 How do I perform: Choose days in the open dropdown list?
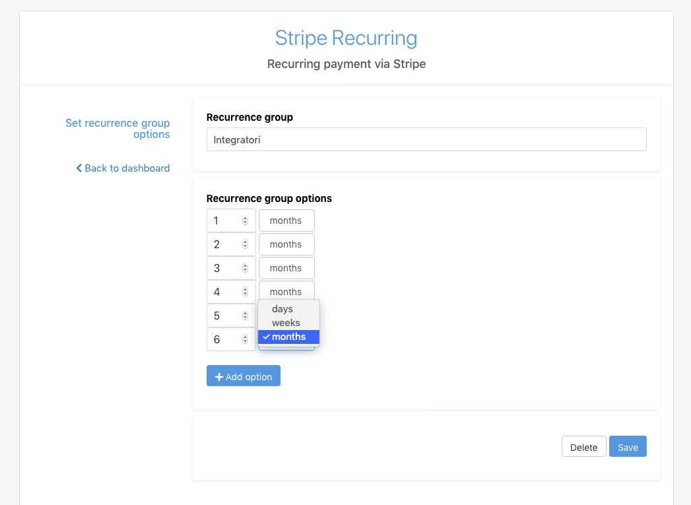[288, 309]
